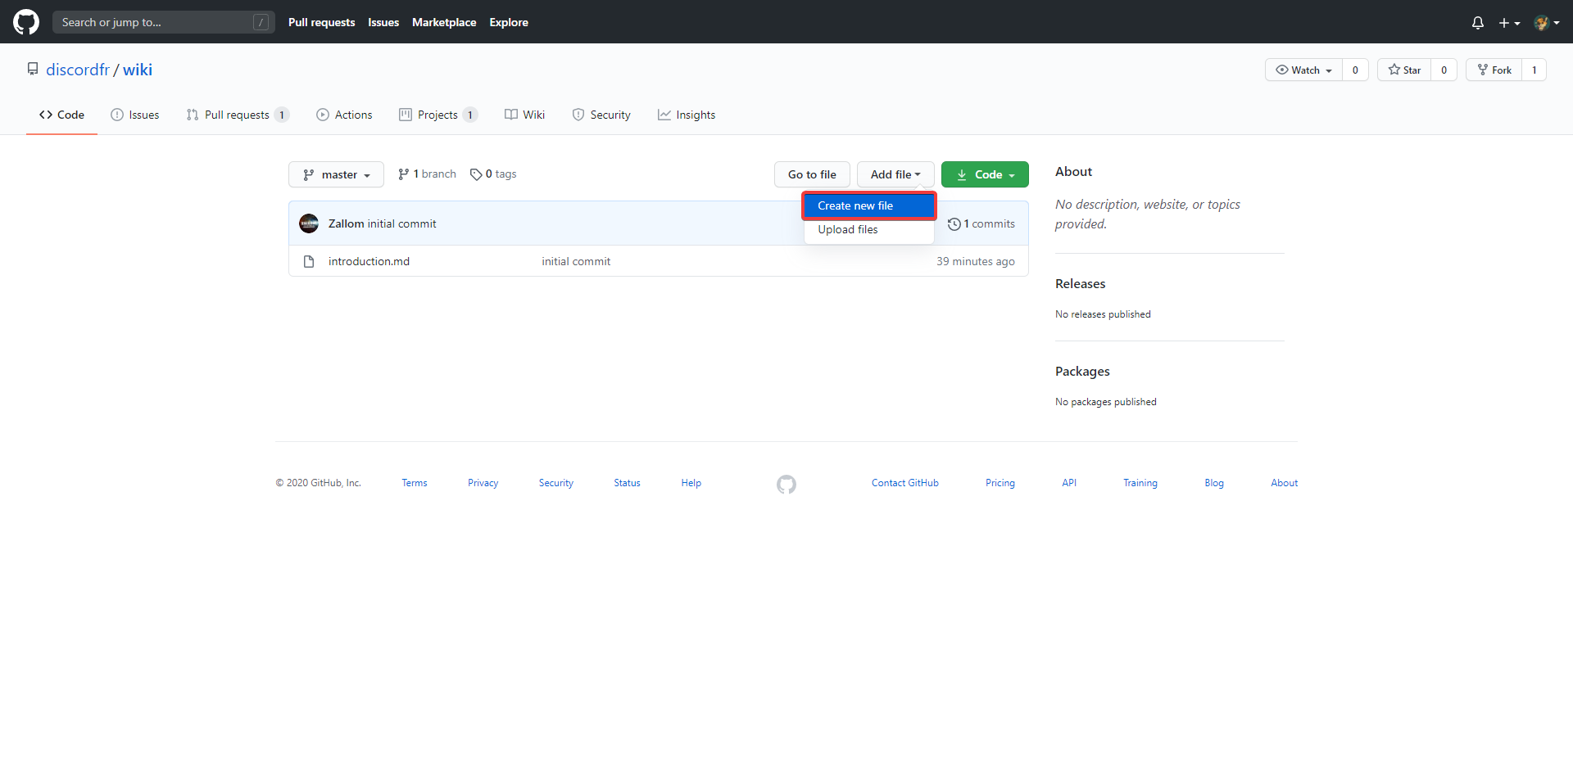Focus the Search or jump to field

(x=163, y=22)
